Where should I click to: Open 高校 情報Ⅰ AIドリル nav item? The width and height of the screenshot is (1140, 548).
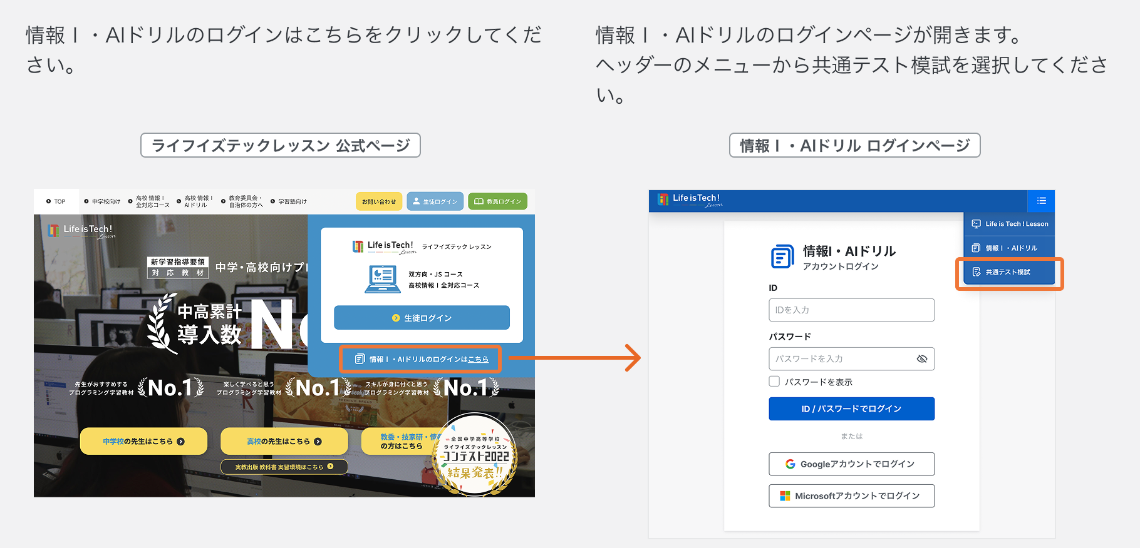point(195,201)
